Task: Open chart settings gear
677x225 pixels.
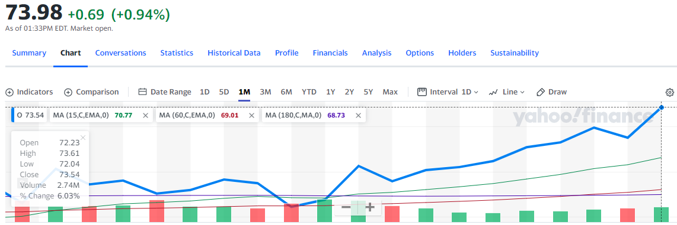Action: click(670, 92)
